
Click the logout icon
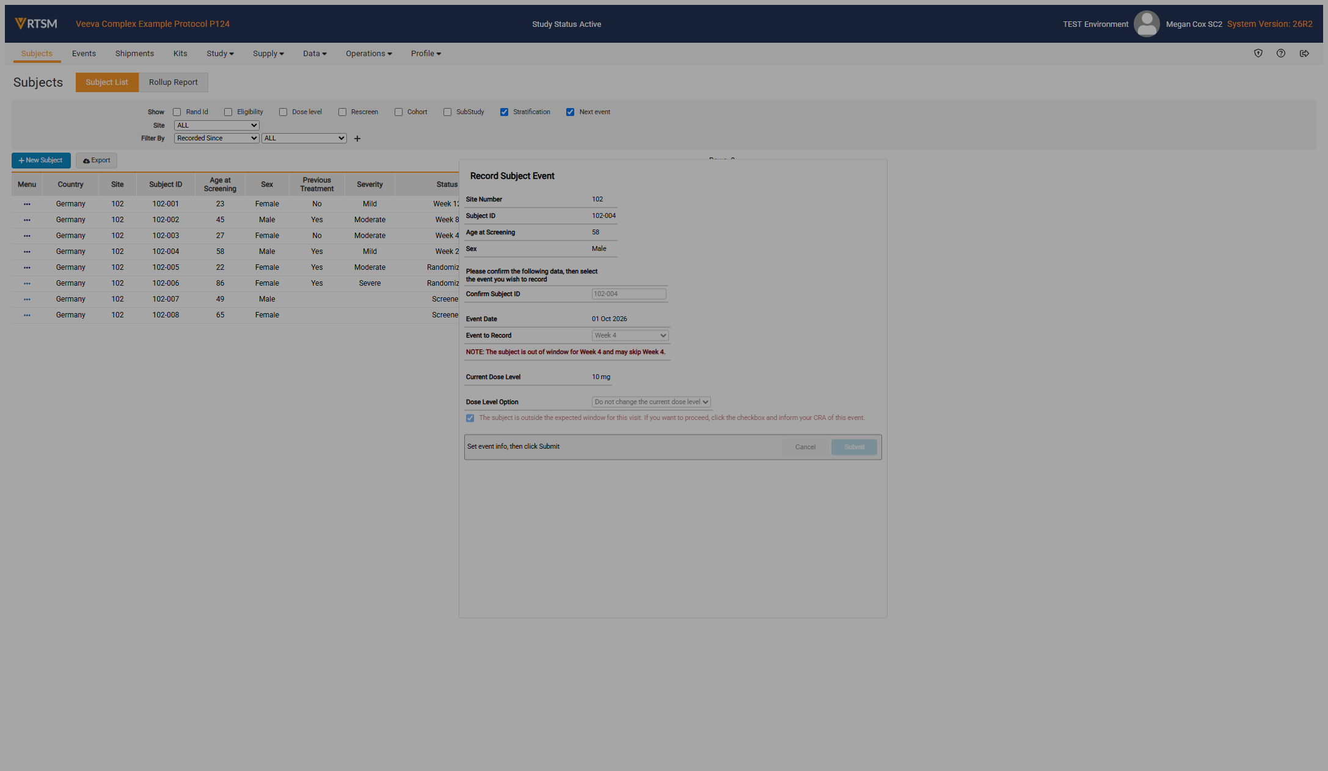point(1304,54)
